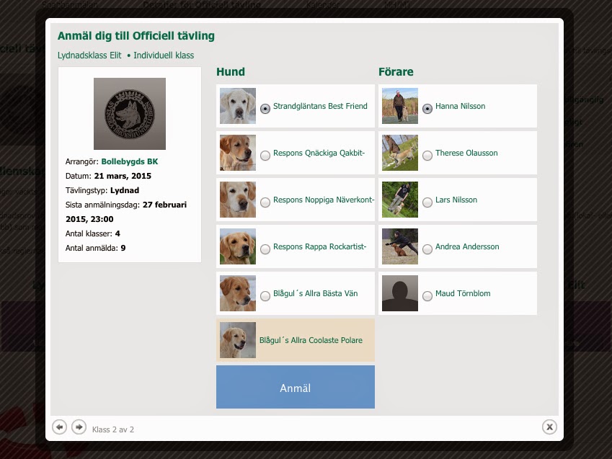Pick Maud Törnblom as handler
The height and width of the screenshot is (459, 612).
[427, 296]
